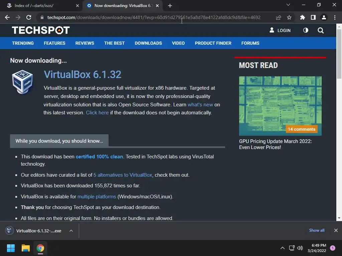Share this page via address bar icon
This screenshot has height=256, width=342.
pos(279,17)
